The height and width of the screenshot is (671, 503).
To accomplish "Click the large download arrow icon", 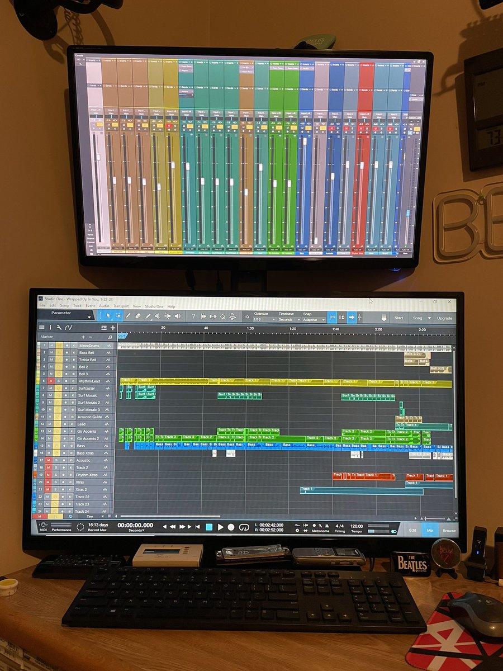I will click(385, 318).
